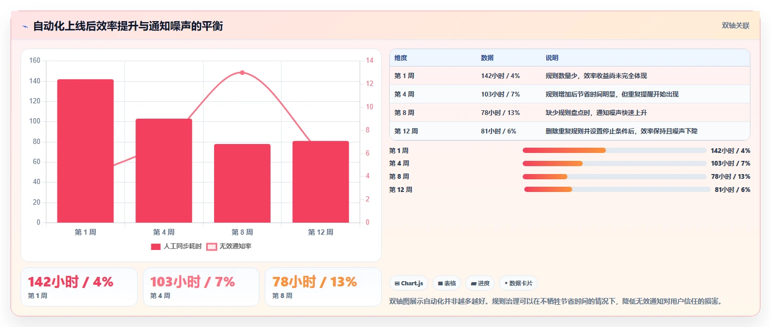771x327 pixels.
Task: Click description 缺少规则盘点时，通知噪声快速上升
Action: tap(596, 113)
